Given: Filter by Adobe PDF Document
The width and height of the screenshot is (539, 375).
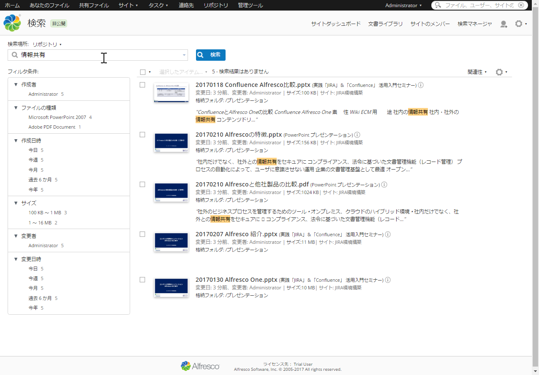Looking at the screenshot, I should (52, 127).
